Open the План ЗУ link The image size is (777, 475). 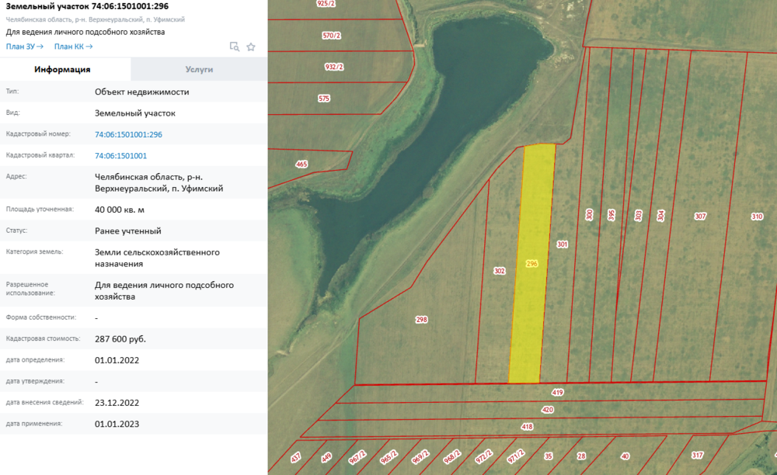(25, 47)
